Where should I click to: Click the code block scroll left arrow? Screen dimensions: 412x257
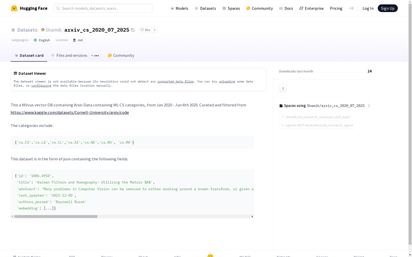click(x=12, y=216)
